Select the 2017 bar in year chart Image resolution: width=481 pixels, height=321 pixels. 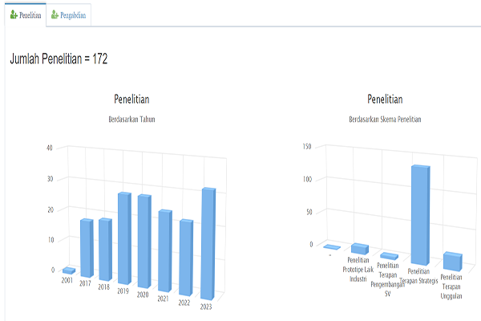click(87, 247)
